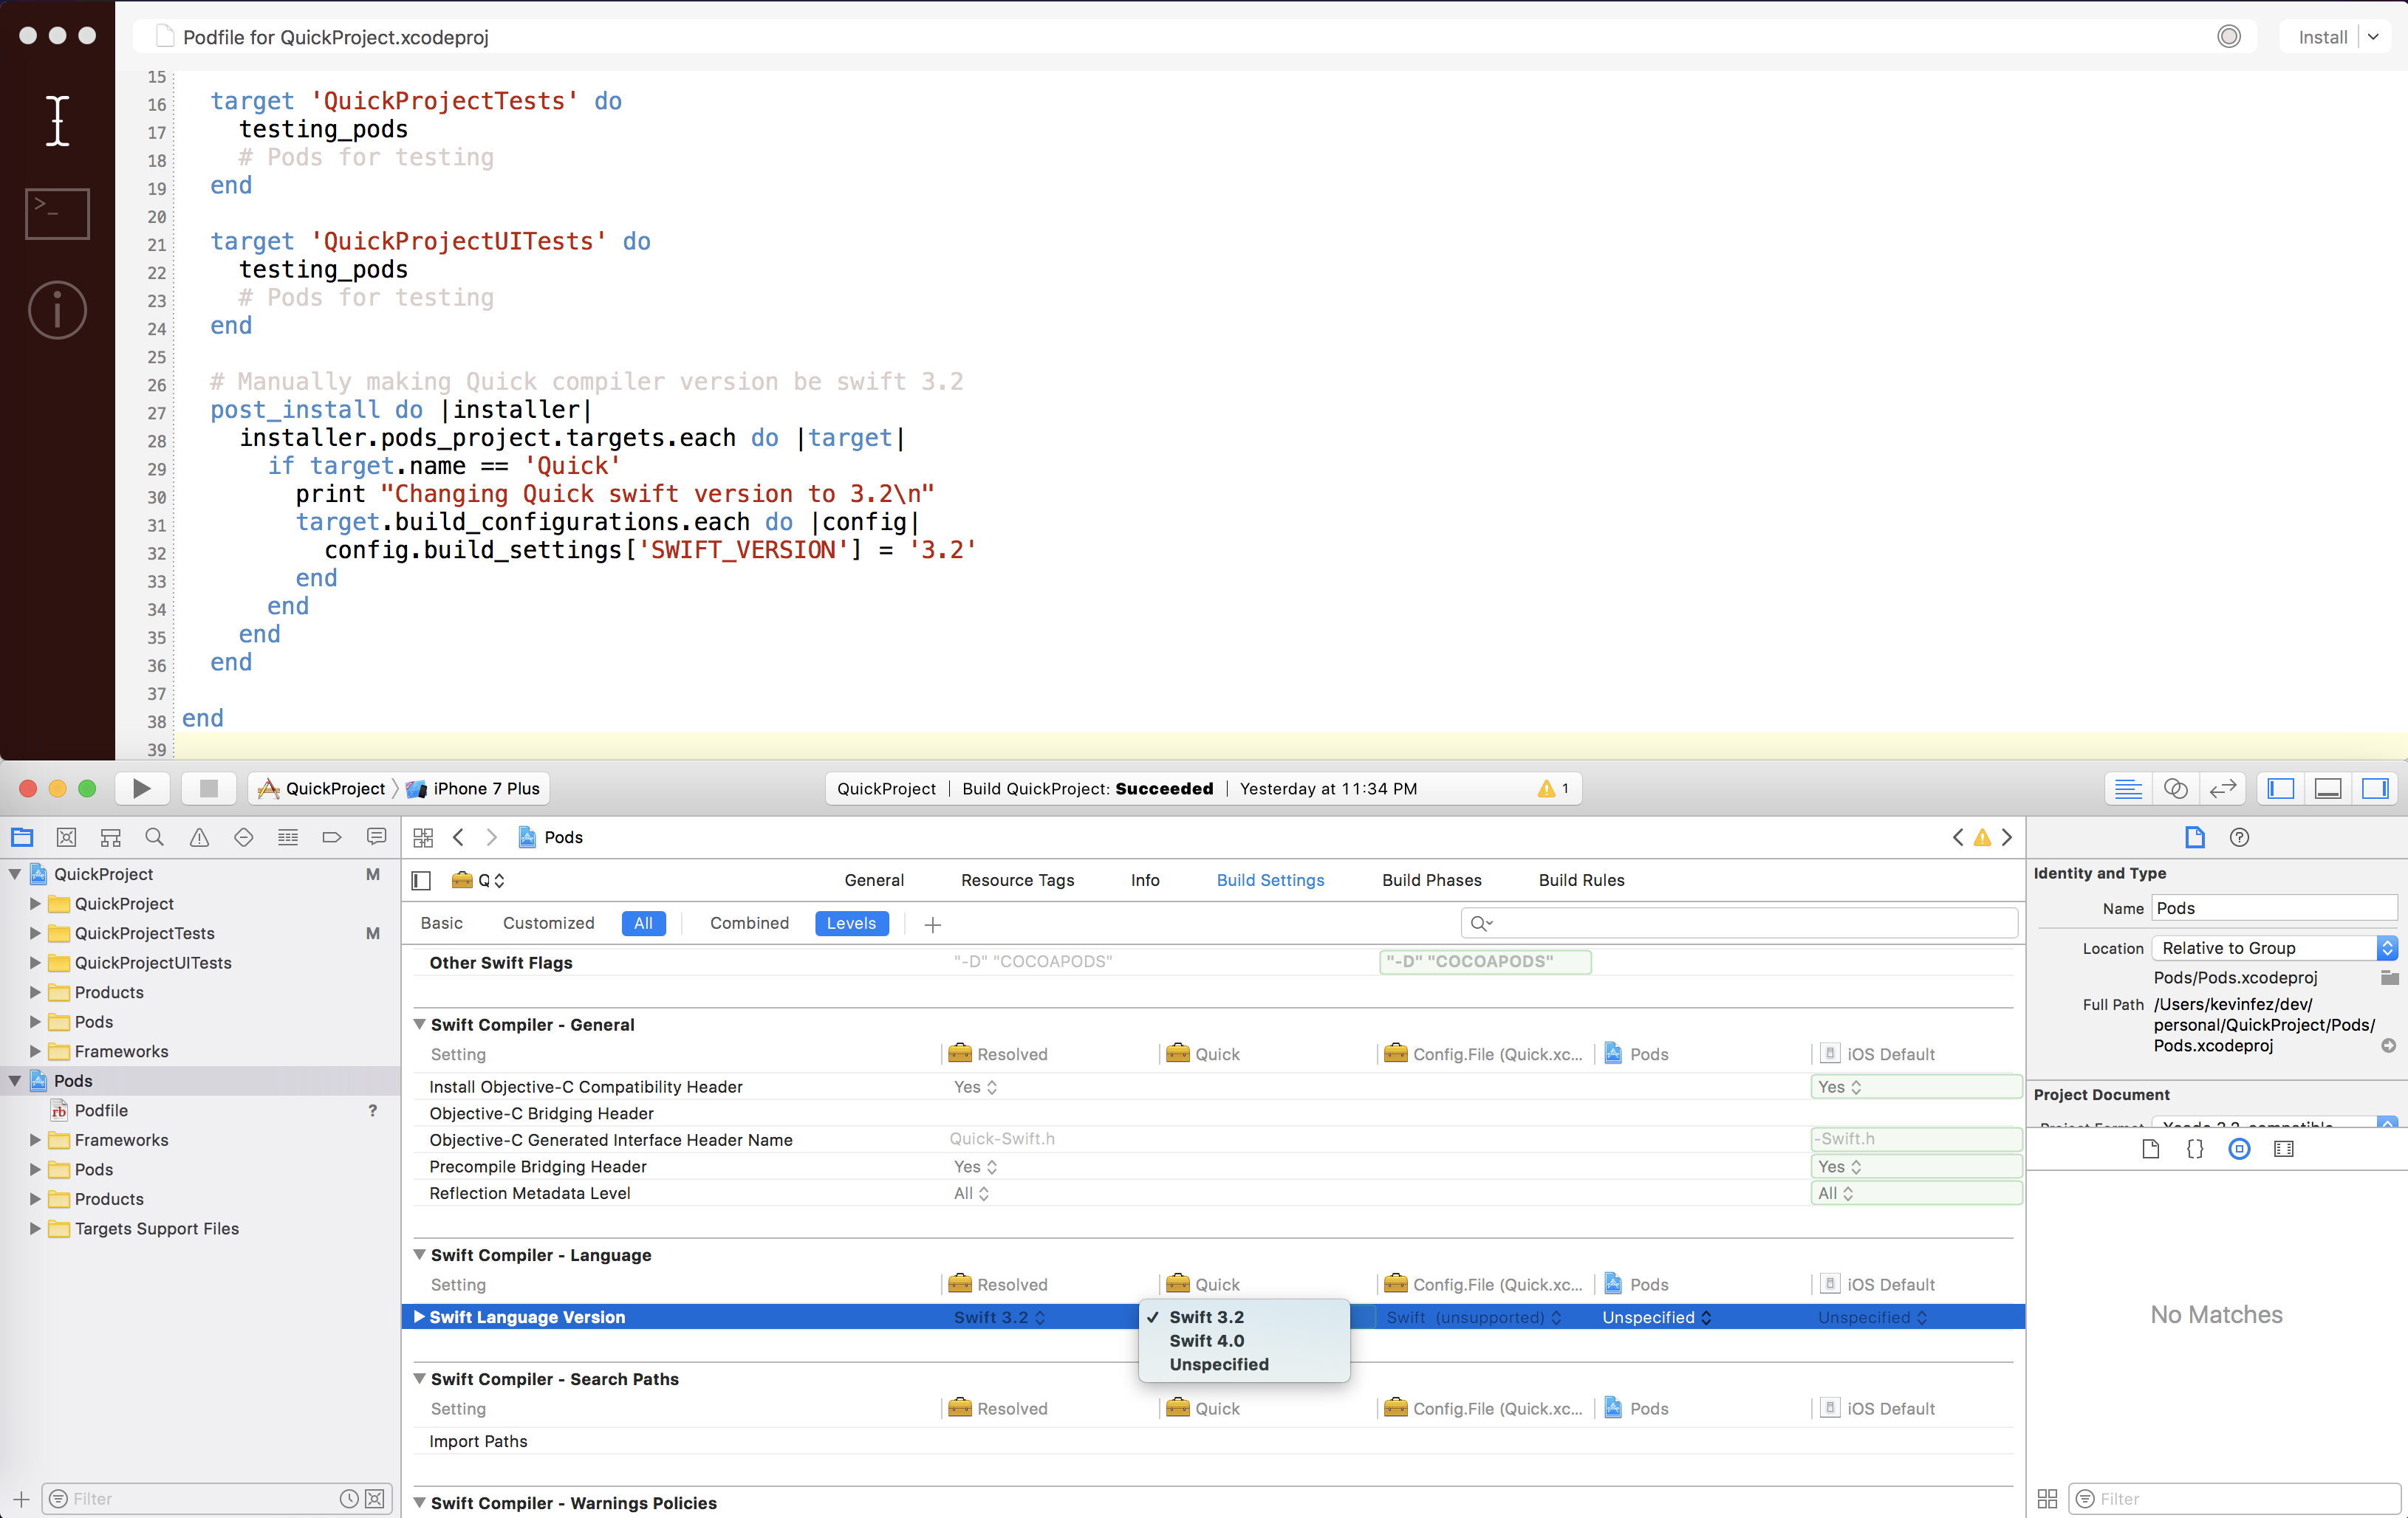Click the Install button in CocoaPods
Image resolution: width=2408 pixels, height=1518 pixels.
click(2323, 37)
